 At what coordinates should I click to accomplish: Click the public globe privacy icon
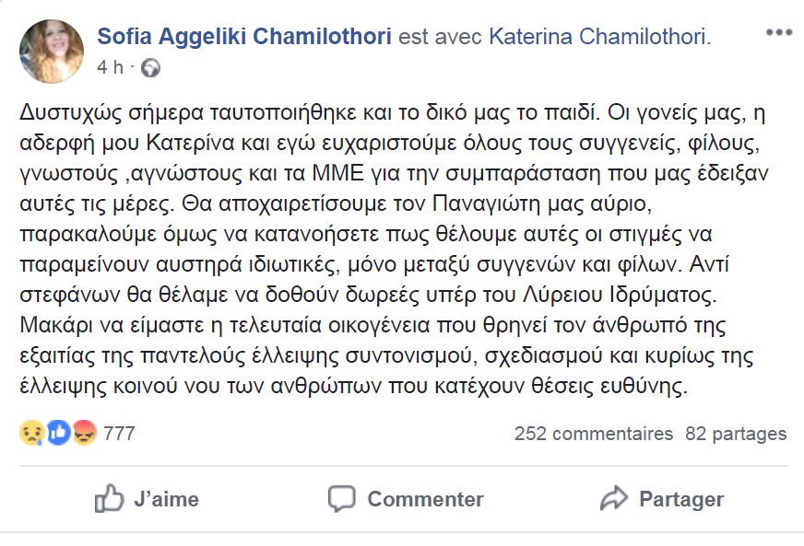click(150, 67)
